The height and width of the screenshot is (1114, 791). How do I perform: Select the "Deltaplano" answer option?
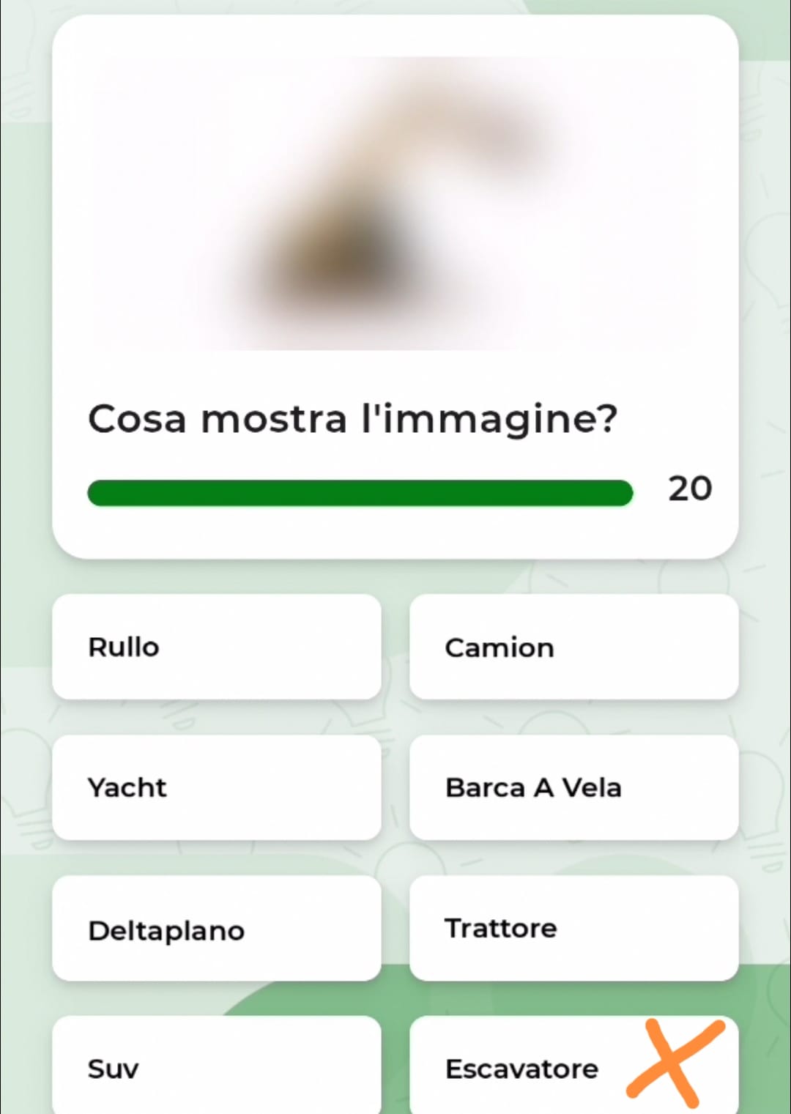pos(217,929)
